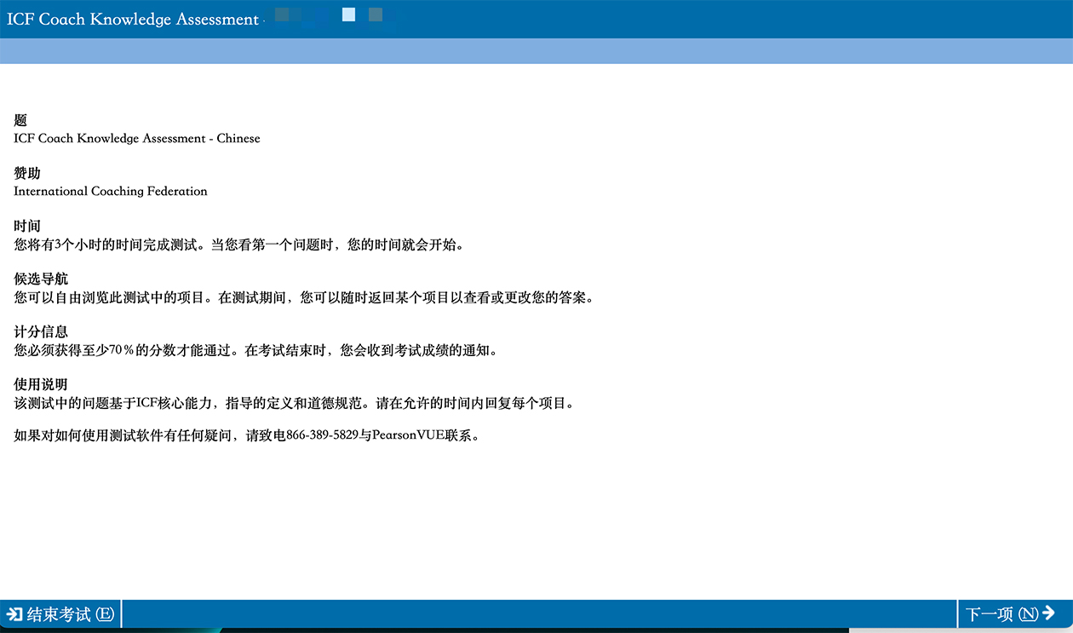Click the exit icon beside 结束考试
The height and width of the screenshot is (633, 1073).
point(14,614)
